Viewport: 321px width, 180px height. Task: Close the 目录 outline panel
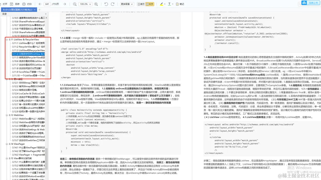pos(46,14)
